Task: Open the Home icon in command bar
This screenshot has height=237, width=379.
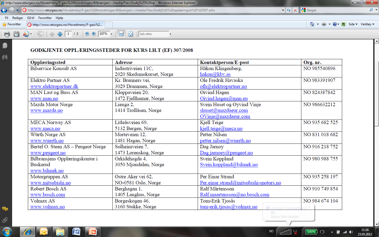Action: point(312,24)
